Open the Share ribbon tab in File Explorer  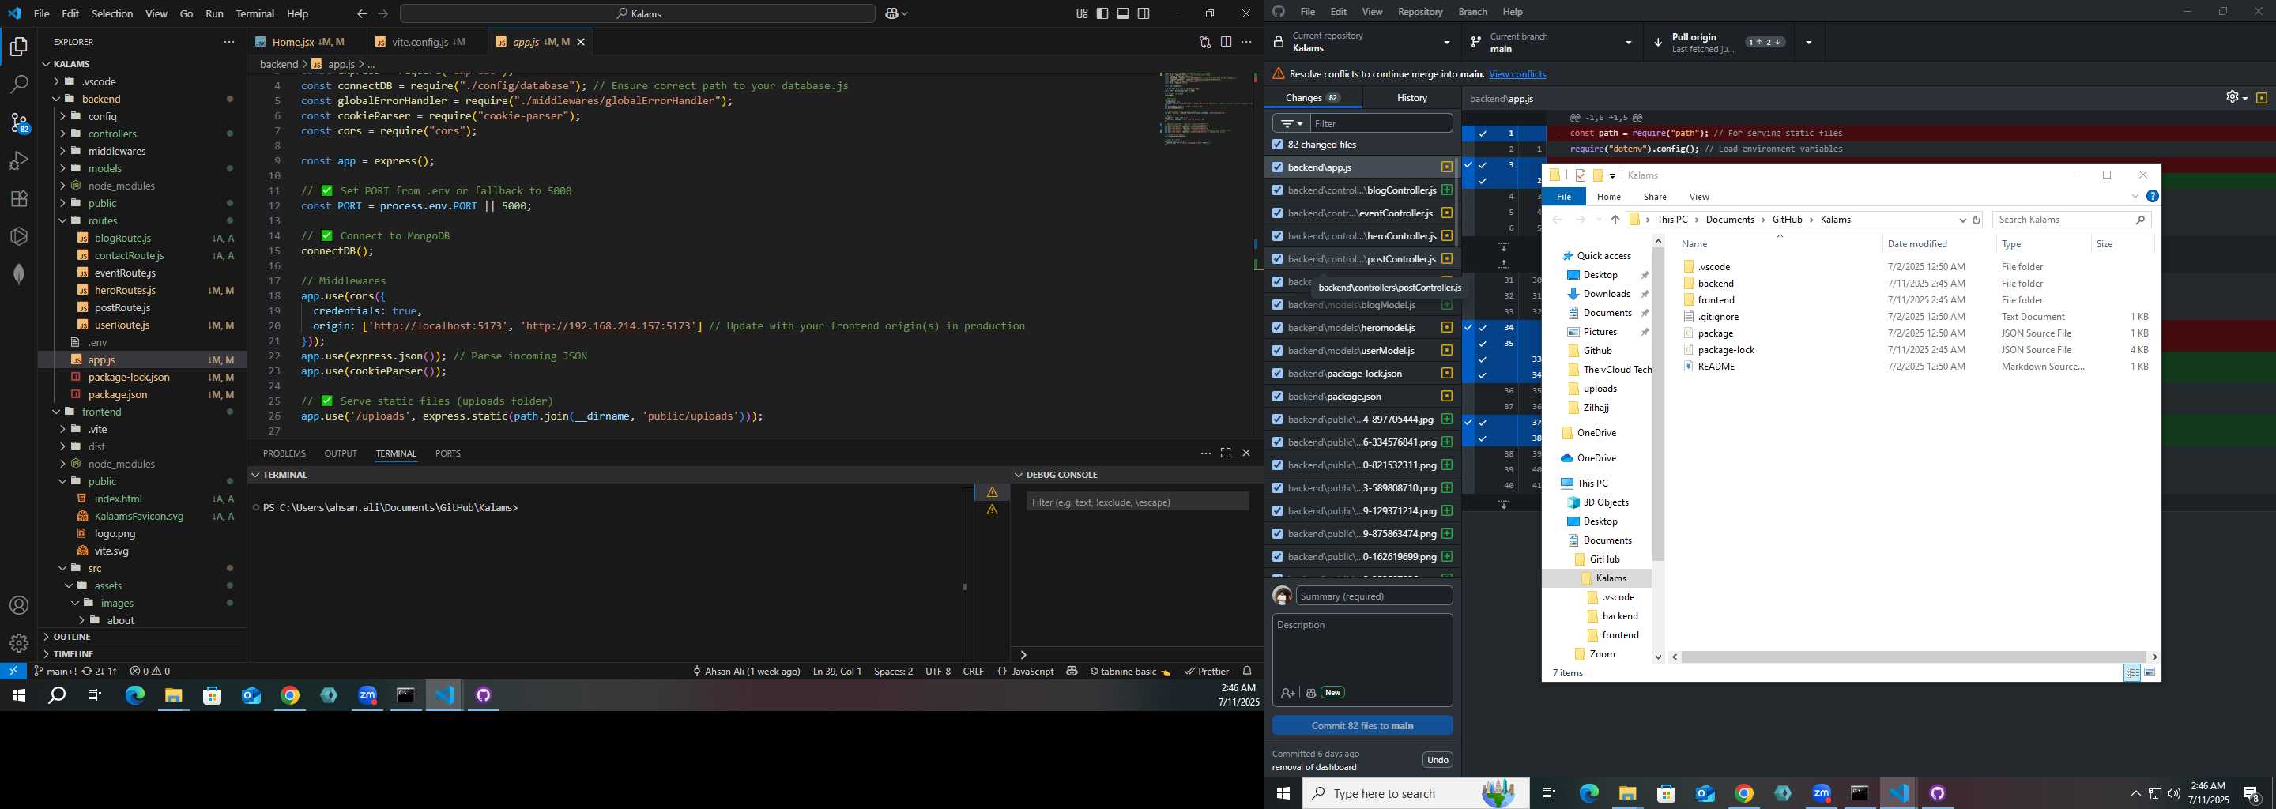coord(1655,197)
